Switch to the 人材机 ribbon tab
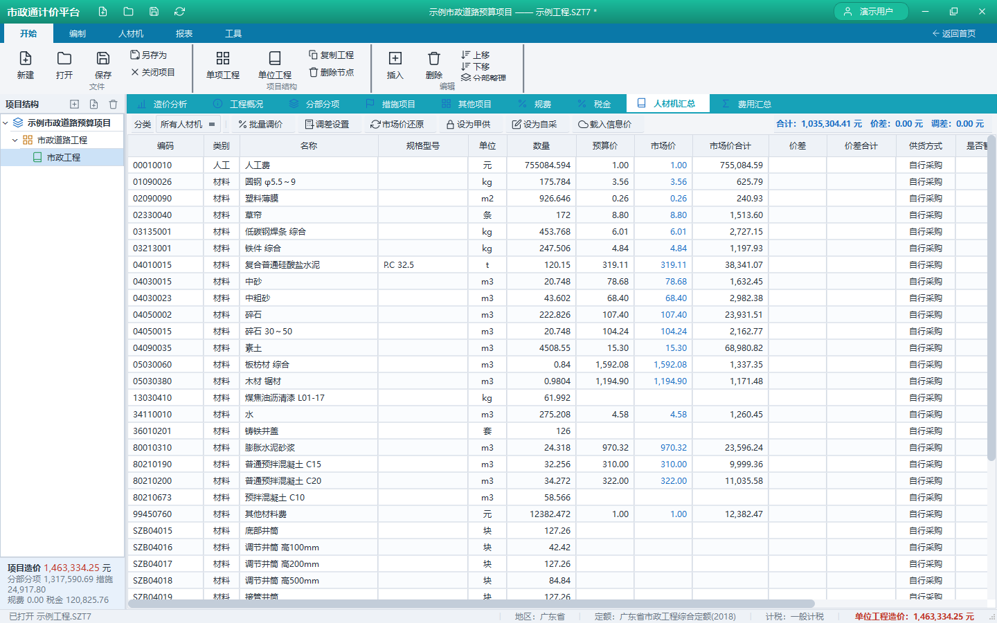 131,33
